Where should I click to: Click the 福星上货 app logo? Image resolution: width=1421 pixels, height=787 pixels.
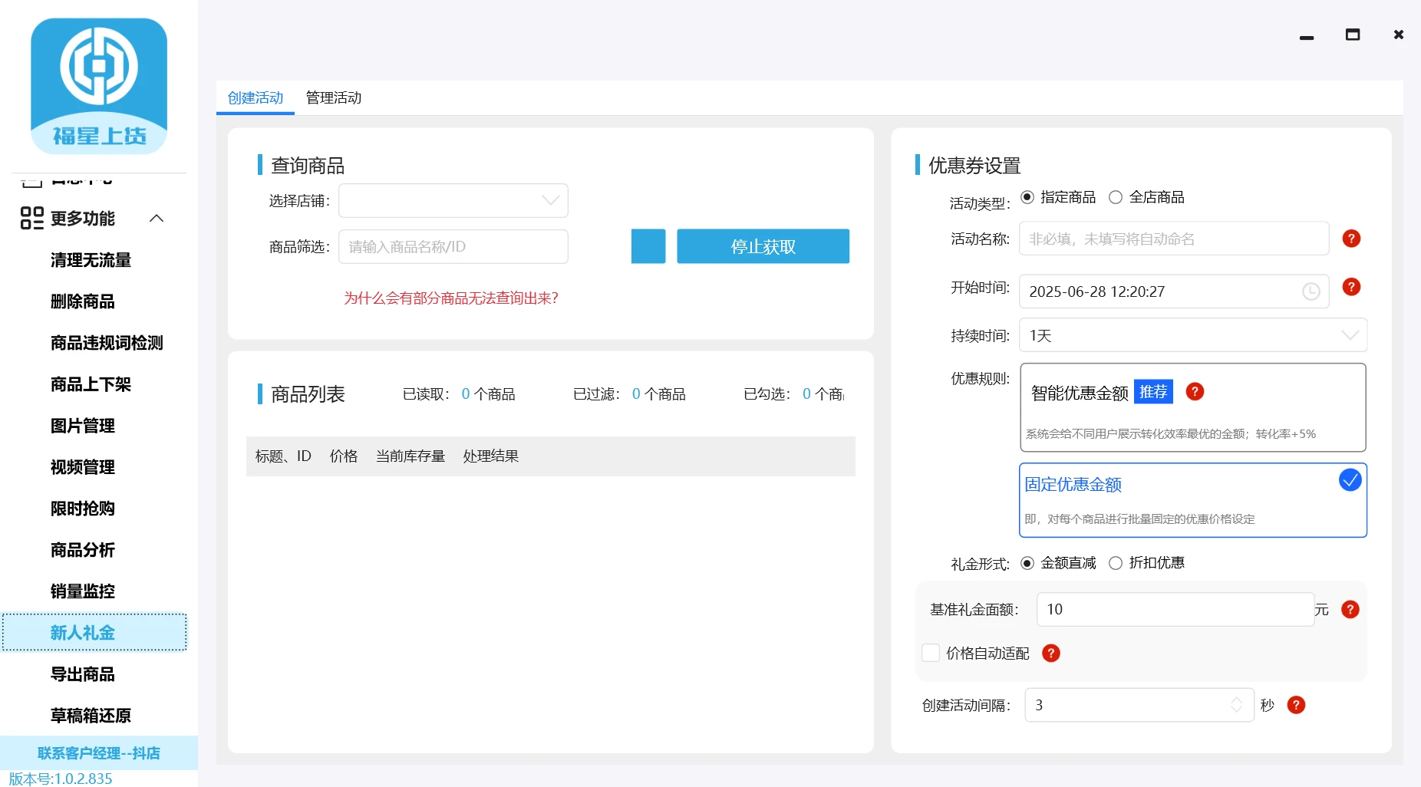click(x=99, y=86)
